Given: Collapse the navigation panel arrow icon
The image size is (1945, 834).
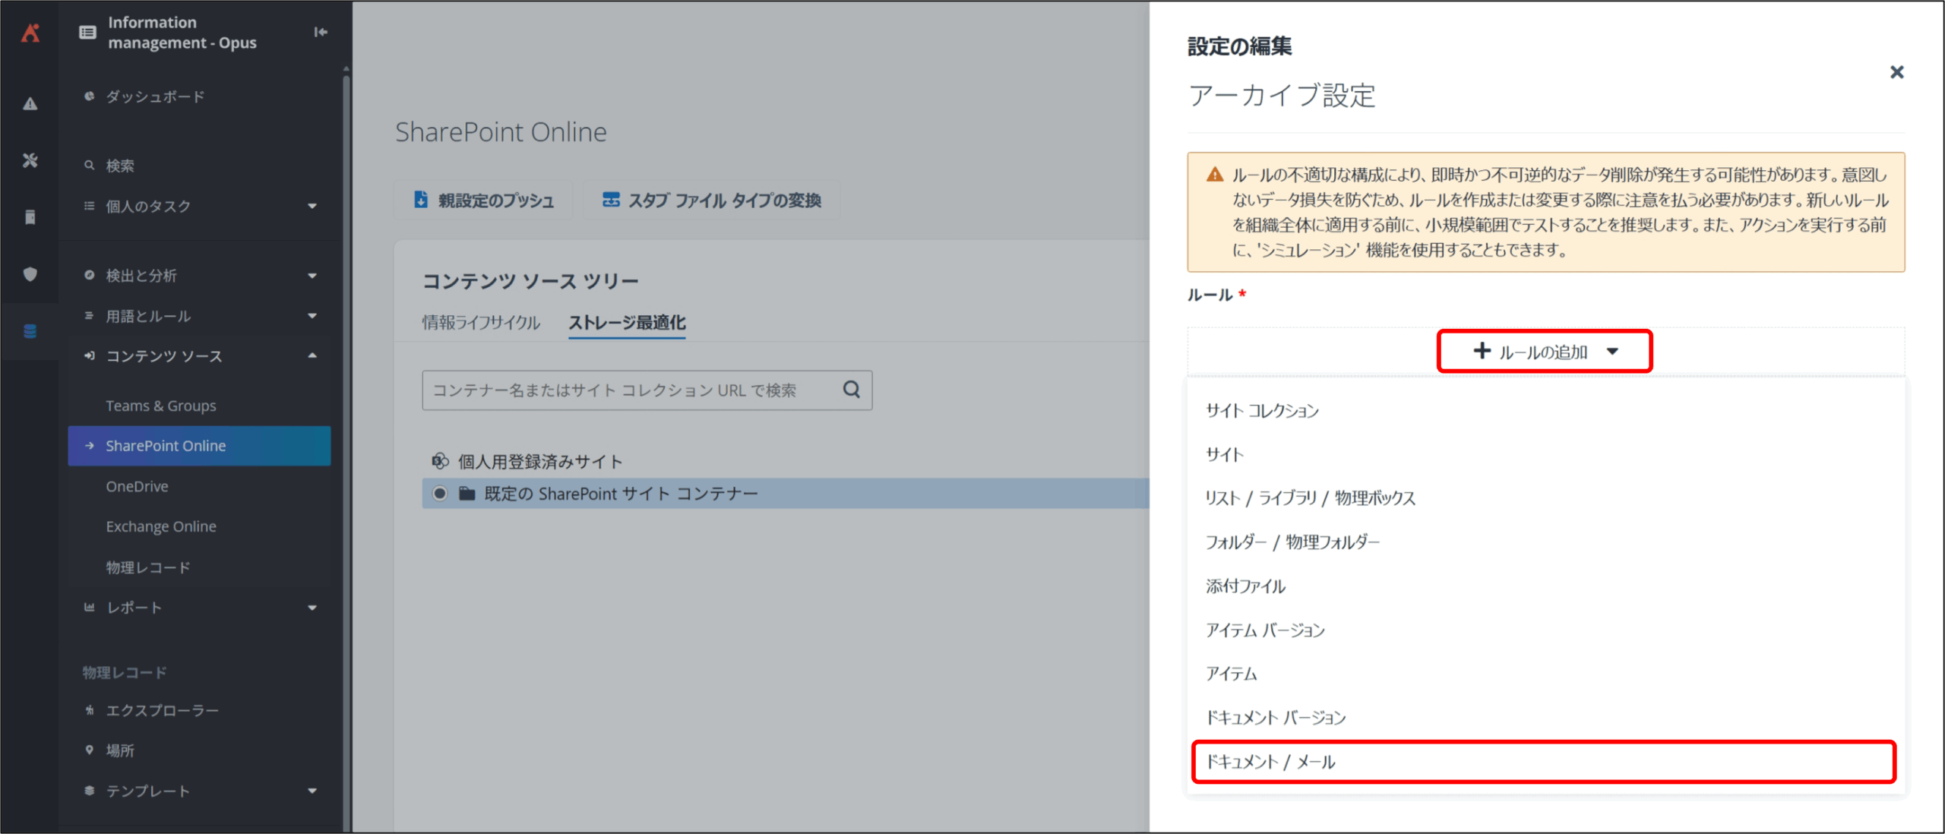Looking at the screenshot, I should 321,32.
